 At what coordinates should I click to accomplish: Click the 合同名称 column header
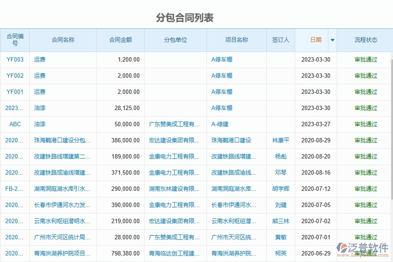click(x=62, y=40)
